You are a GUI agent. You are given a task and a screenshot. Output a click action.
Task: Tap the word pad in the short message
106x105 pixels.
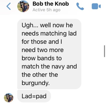point(41,96)
